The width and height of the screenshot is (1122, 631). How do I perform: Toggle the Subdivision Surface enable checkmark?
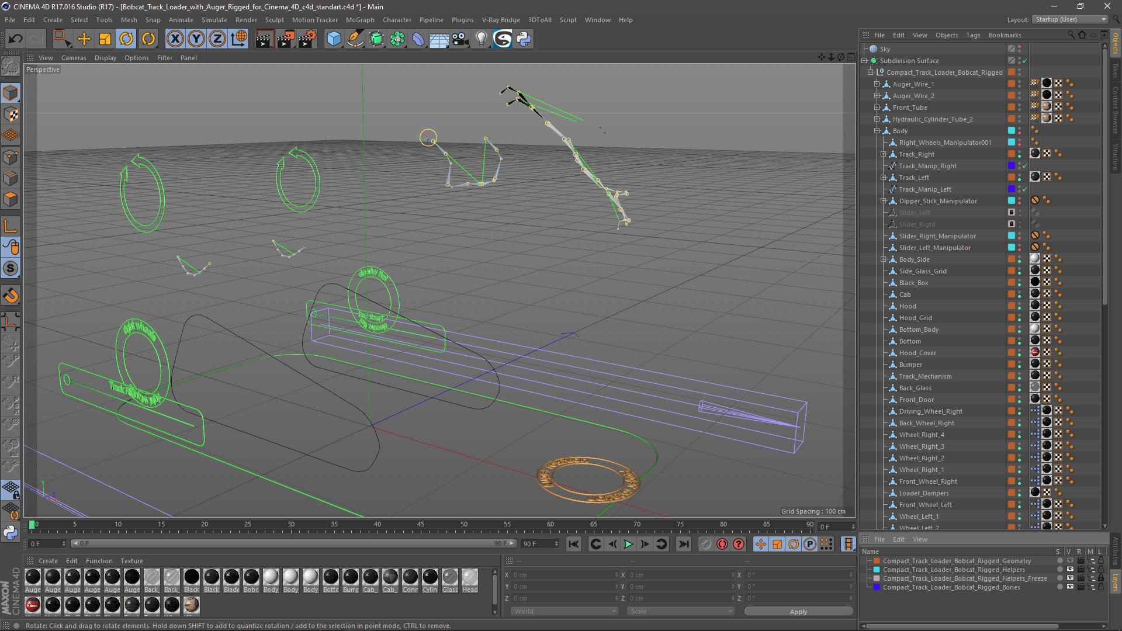click(1024, 61)
